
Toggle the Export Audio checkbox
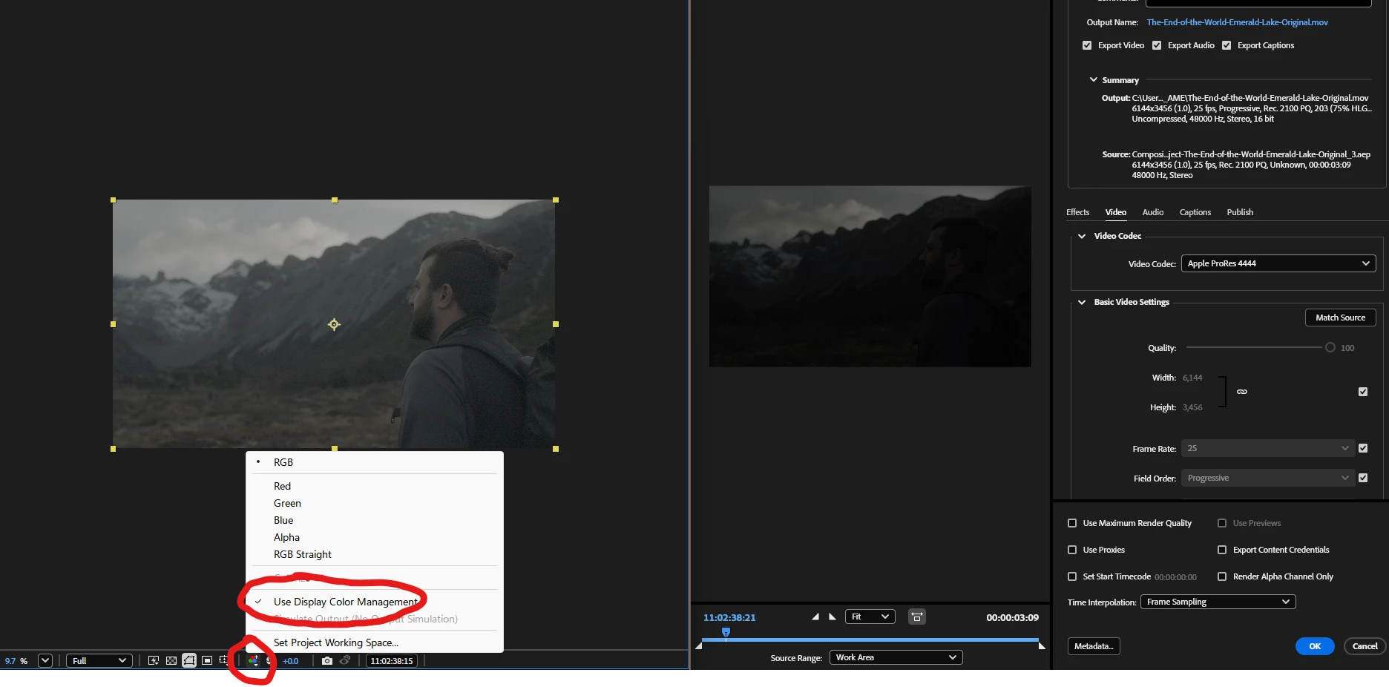click(x=1157, y=45)
